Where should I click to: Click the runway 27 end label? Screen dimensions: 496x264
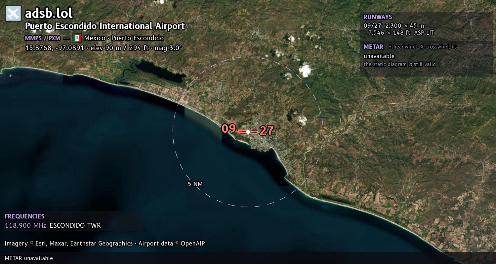click(267, 131)
